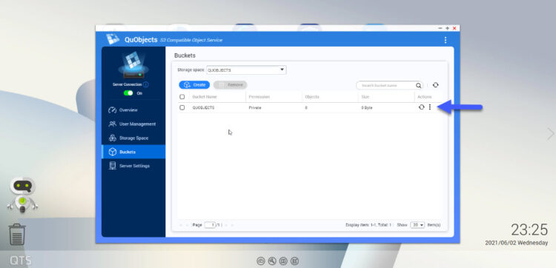
Task: Tick the checkbox for the QUOBJECTS bucket row
Action: pyautogui.click(x=182, y=107)
